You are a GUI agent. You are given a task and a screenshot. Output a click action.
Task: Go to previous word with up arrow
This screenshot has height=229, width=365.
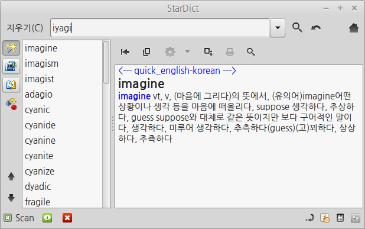[x=11, y=176]
